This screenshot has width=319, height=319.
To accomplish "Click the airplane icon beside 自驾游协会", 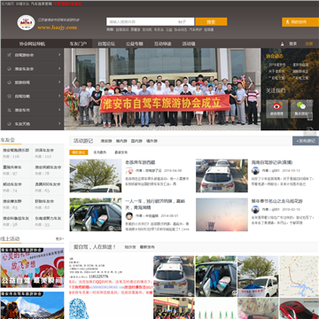I will [x=9, y=55].
